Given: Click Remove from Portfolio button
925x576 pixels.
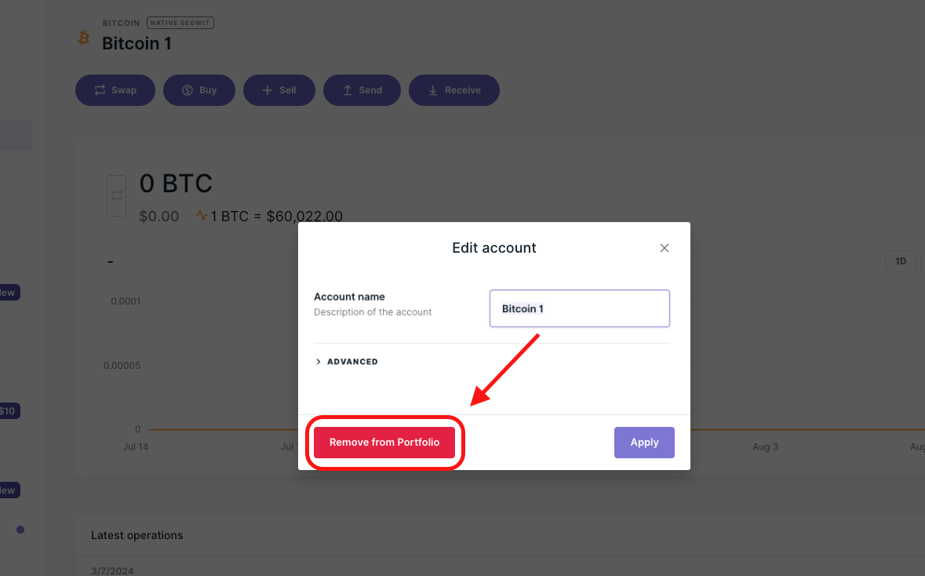Looking at the screenshot, I should tap(384, 443).
